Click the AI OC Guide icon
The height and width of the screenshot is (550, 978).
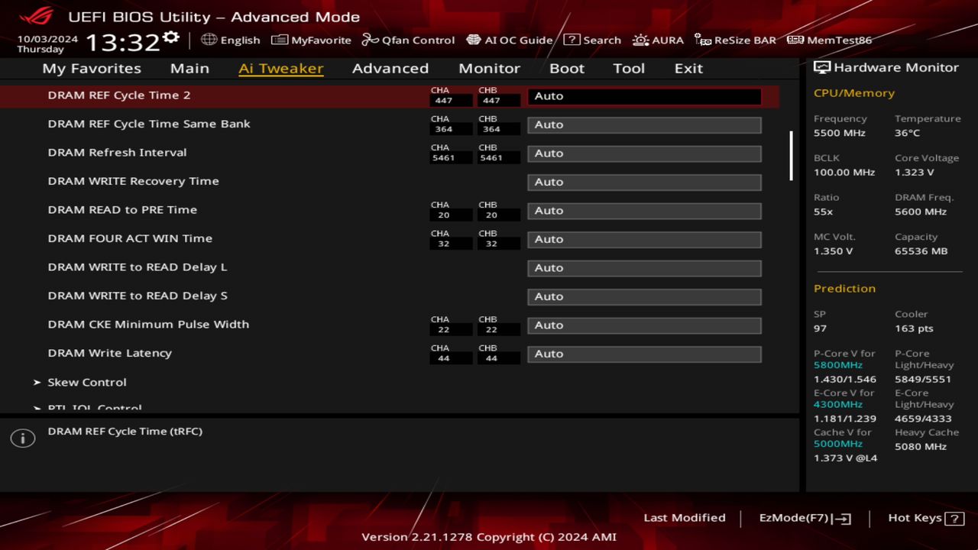pos(474,40)
